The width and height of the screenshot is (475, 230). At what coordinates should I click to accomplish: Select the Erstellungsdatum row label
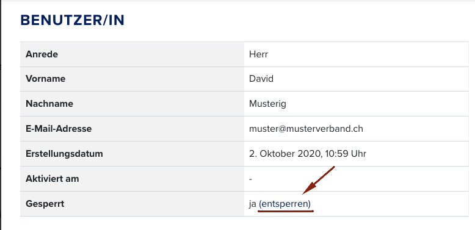pos(64,154)
